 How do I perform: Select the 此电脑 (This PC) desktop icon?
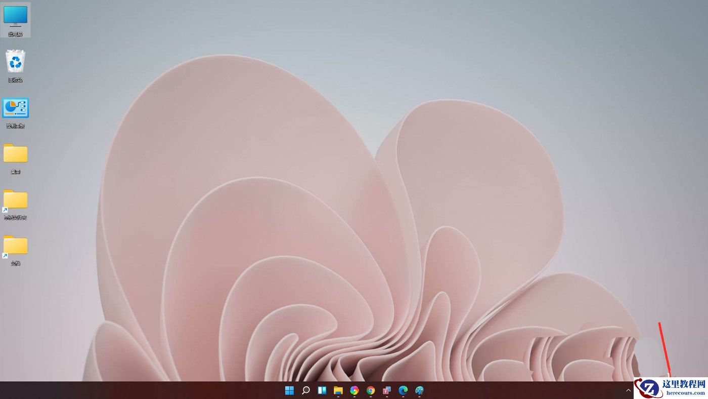click(x=16, y=20)
